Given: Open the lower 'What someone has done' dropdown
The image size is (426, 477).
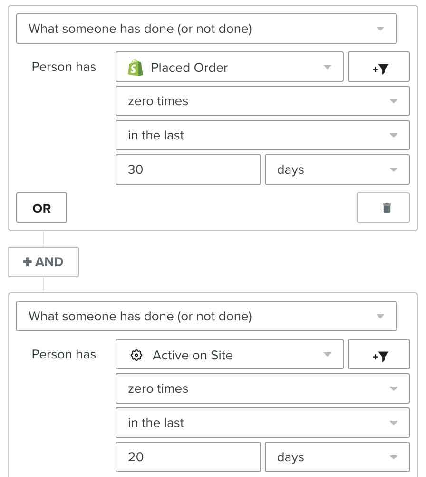Looking at the screenshot, I should tap(206, 316).
